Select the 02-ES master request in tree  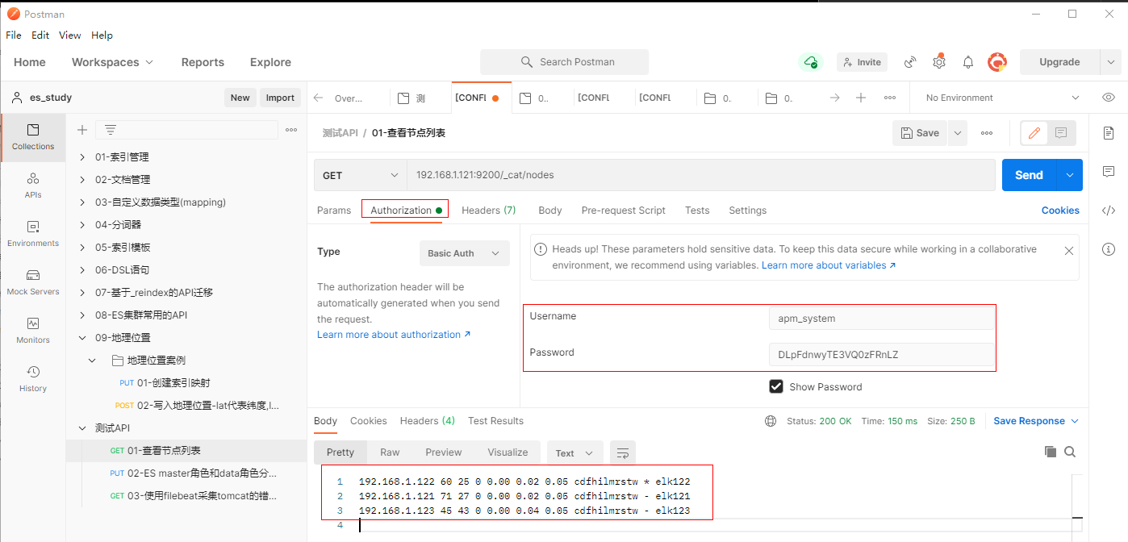(202, 473)
